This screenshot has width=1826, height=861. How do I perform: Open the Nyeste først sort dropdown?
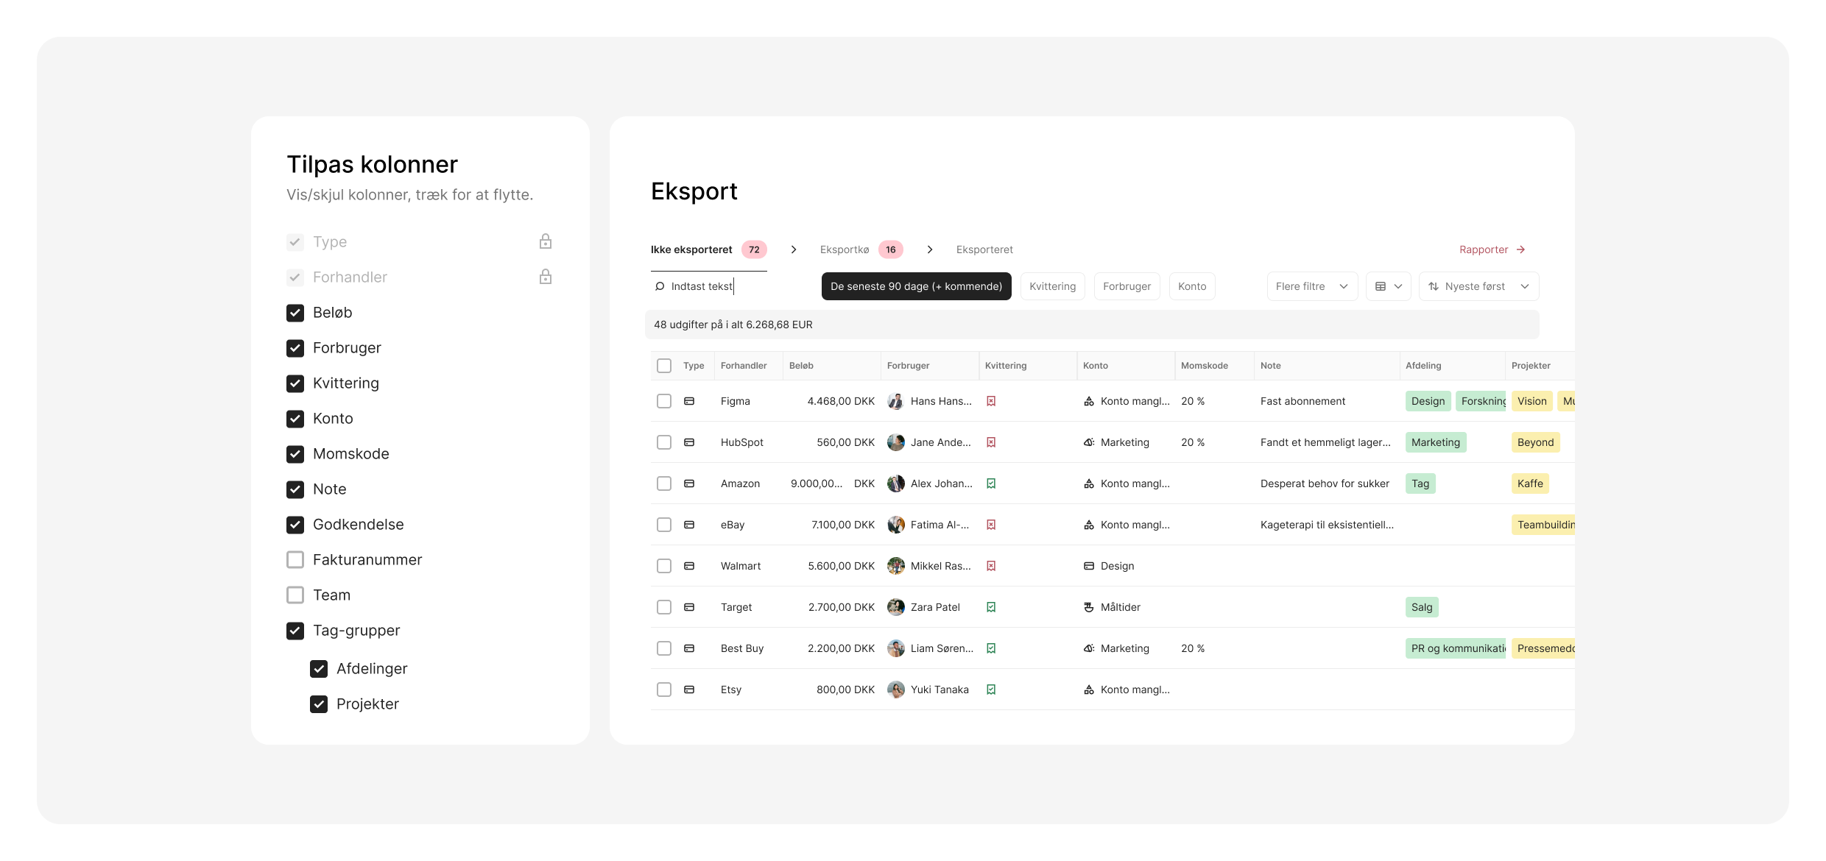tap(1478, 286)
